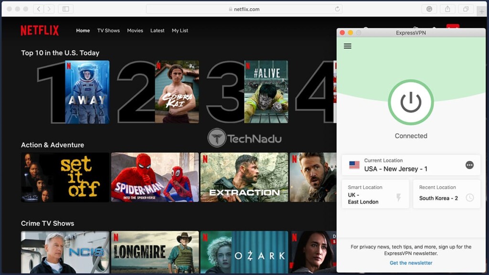Open the ExpressVPN hamburger menu

[x=348, y=46]
